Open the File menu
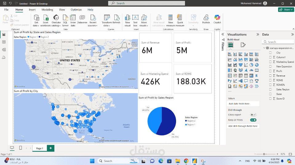Image resolution: width=295 pixels, height=165 pixels. (x=6, y=9)
